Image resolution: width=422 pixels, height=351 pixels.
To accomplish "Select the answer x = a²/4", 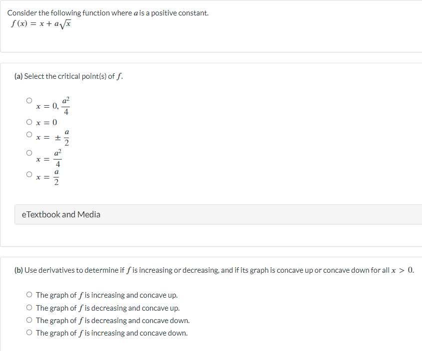I will point(29,153).
